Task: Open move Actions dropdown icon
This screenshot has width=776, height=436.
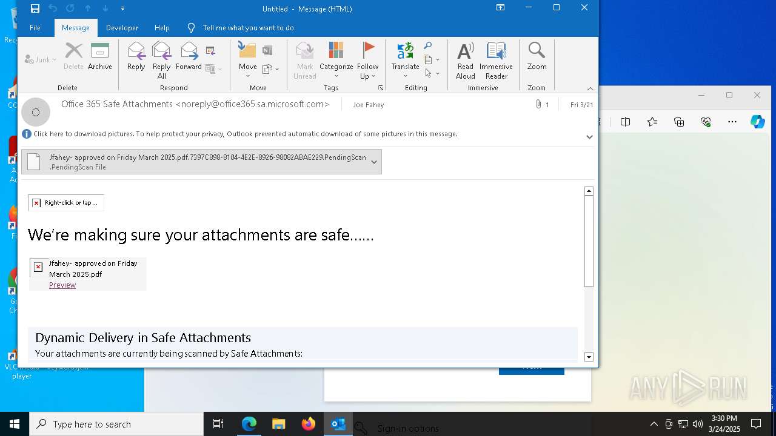Action: point(270,69)
